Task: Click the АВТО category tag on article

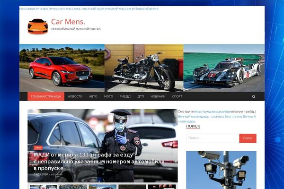Action: tap(38, 148)
